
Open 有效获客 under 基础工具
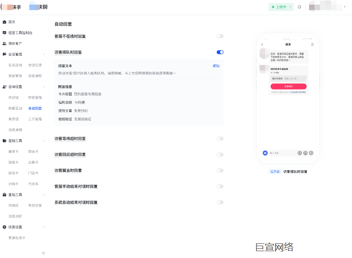[x=35, y=205]
